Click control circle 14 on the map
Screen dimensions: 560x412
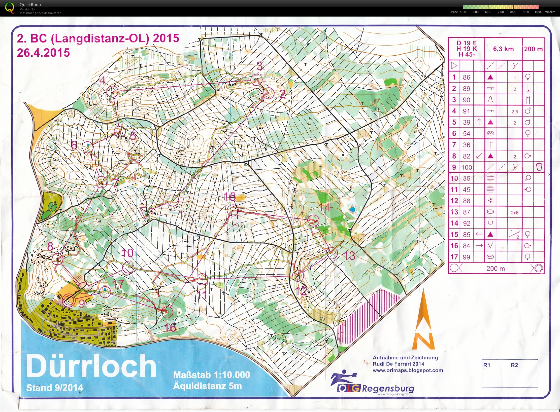(314, 220)
